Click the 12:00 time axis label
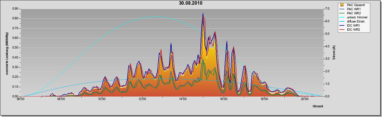Viewport: 382px width, 117px height. click(x=142, y=99)
